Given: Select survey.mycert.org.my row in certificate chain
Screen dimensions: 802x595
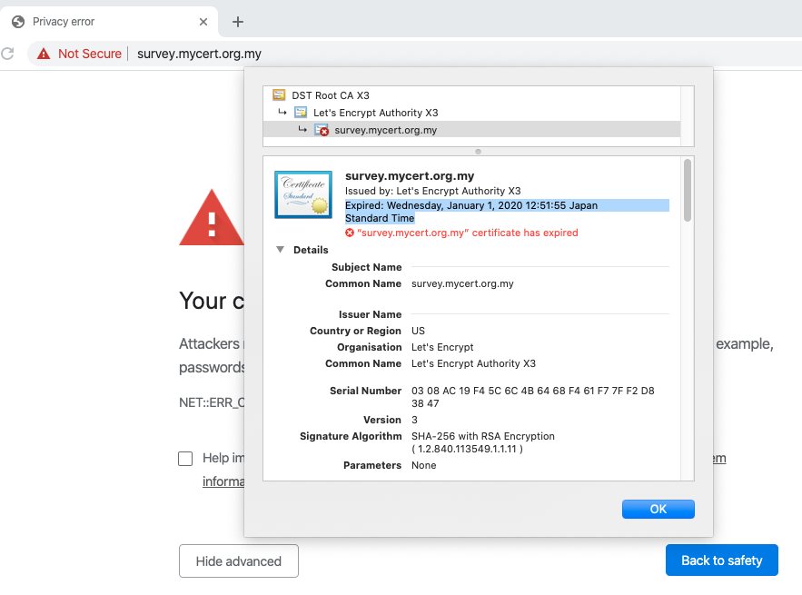Looking at the screenshot, I should [x=471, y=130].
